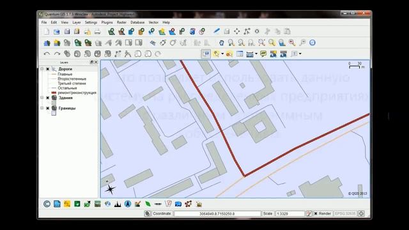
Task: Click the Save Project icon
Action: (x=66, y=31)
